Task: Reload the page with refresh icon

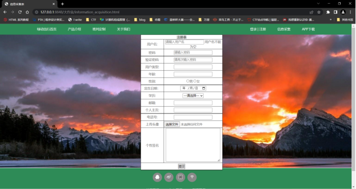Action: pyautogui.click(x=20, y=12)
